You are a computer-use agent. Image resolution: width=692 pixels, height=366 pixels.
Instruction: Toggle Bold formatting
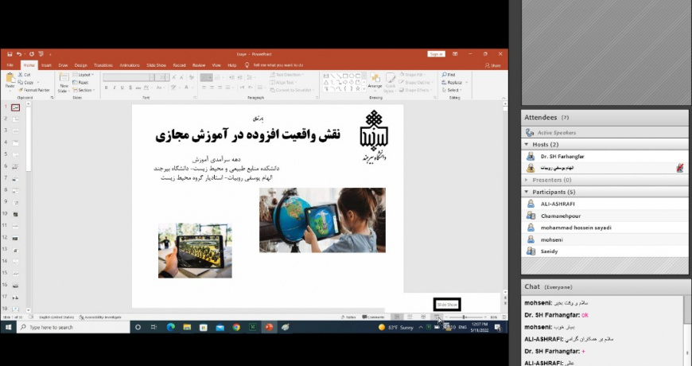tap(107, 88)
